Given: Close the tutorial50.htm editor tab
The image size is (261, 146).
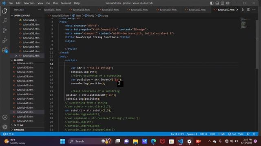Looking at the screenshot, I should tap(237, 10).
